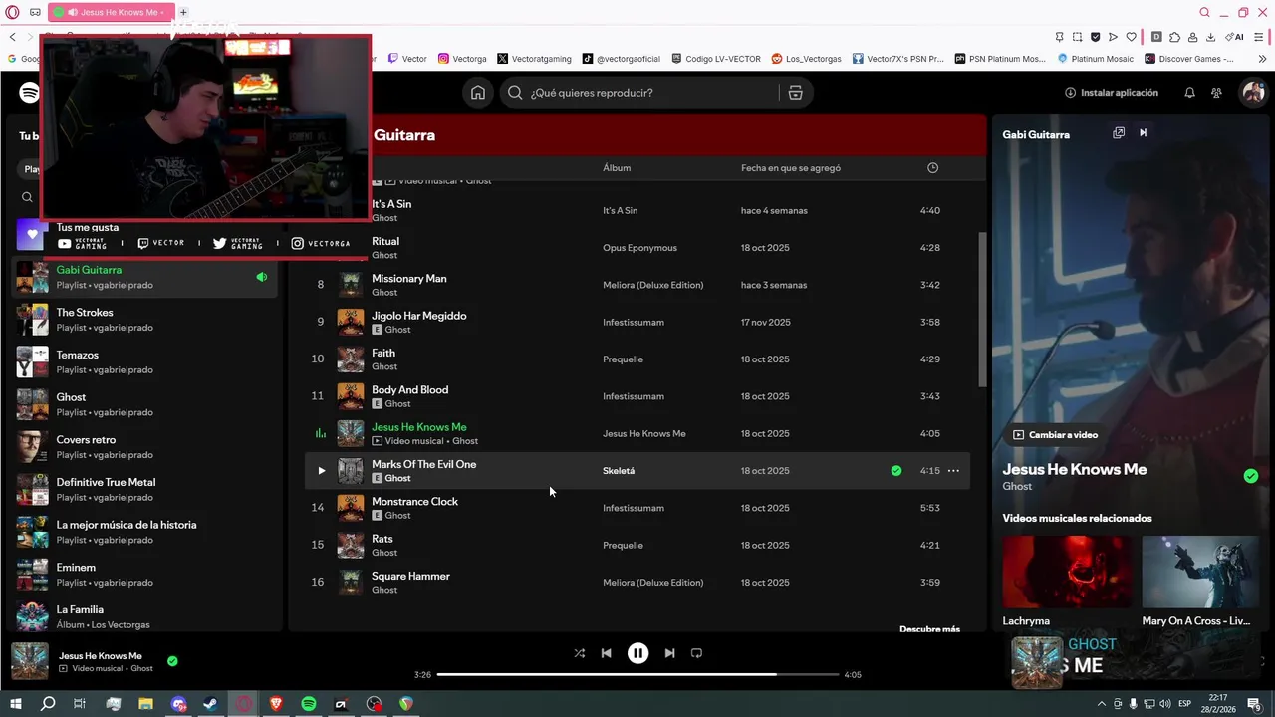Toggle saved checkmark in now-playing bar
The image size is (1275, 717).
click(x=172, y=661)
